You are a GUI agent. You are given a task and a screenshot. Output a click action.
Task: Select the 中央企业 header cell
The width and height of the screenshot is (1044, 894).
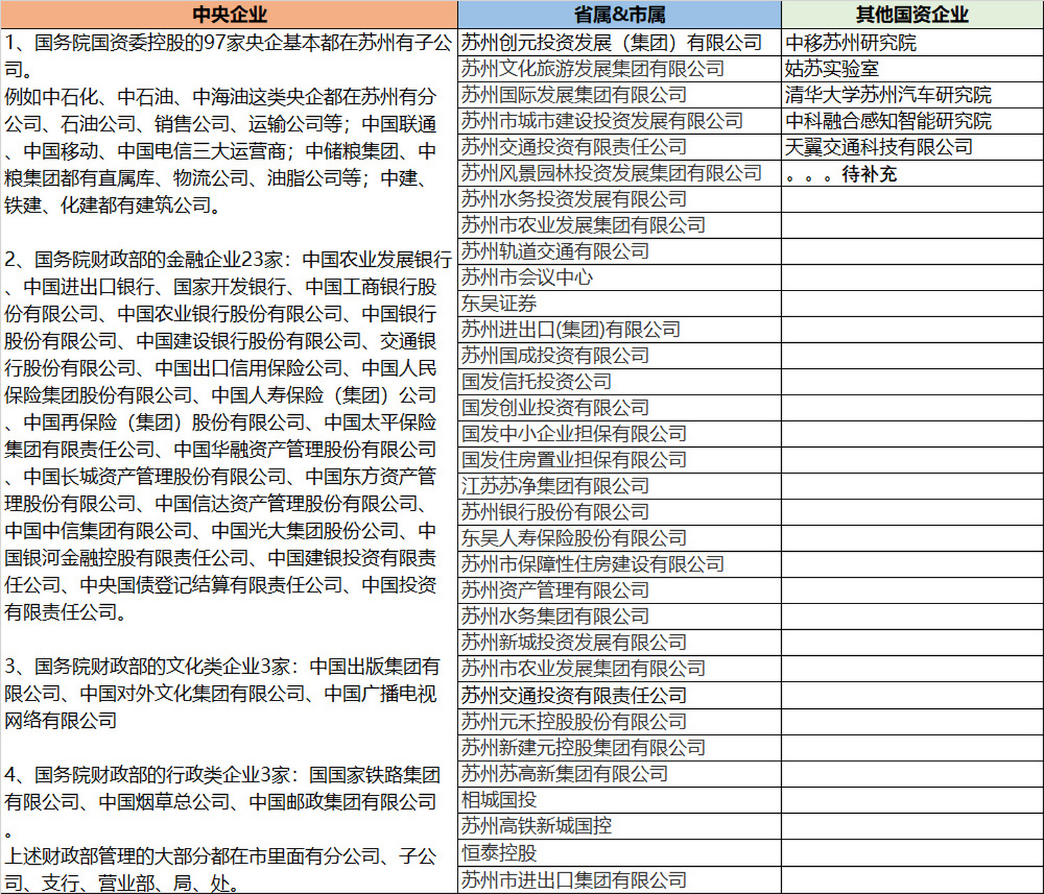pos(229,15)
